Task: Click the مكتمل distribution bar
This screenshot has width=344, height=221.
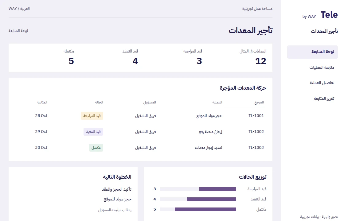Action: [x=198, y=210]
